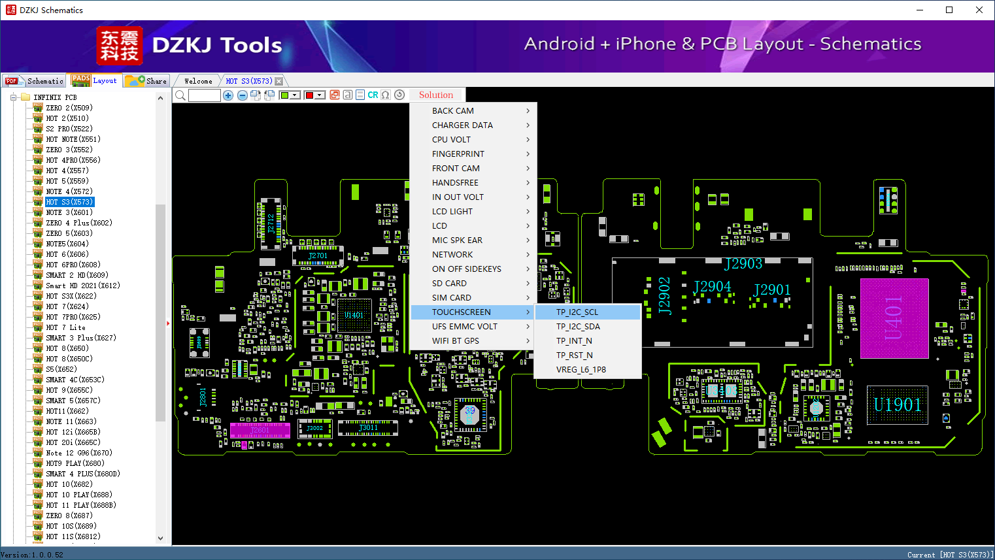Open the CPU VOLT submenu
Image resolution: width=995 pixels, height=560 pixels.
click(473, 140)
